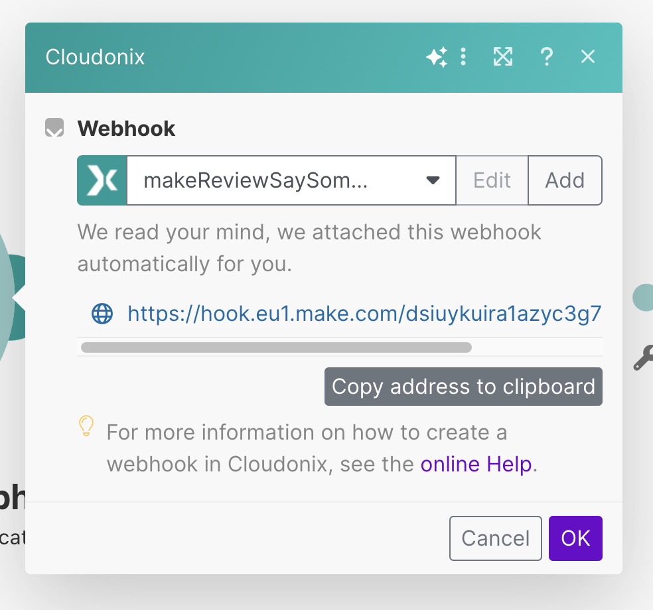Click the question mark help icon

coord(546,58)
